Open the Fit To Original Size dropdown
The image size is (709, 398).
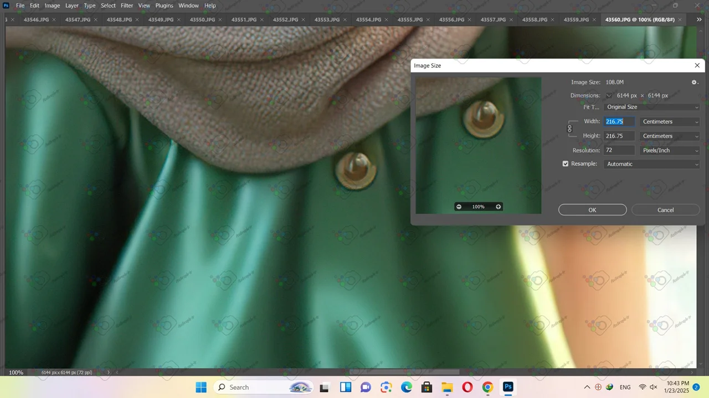coord(652,107)
